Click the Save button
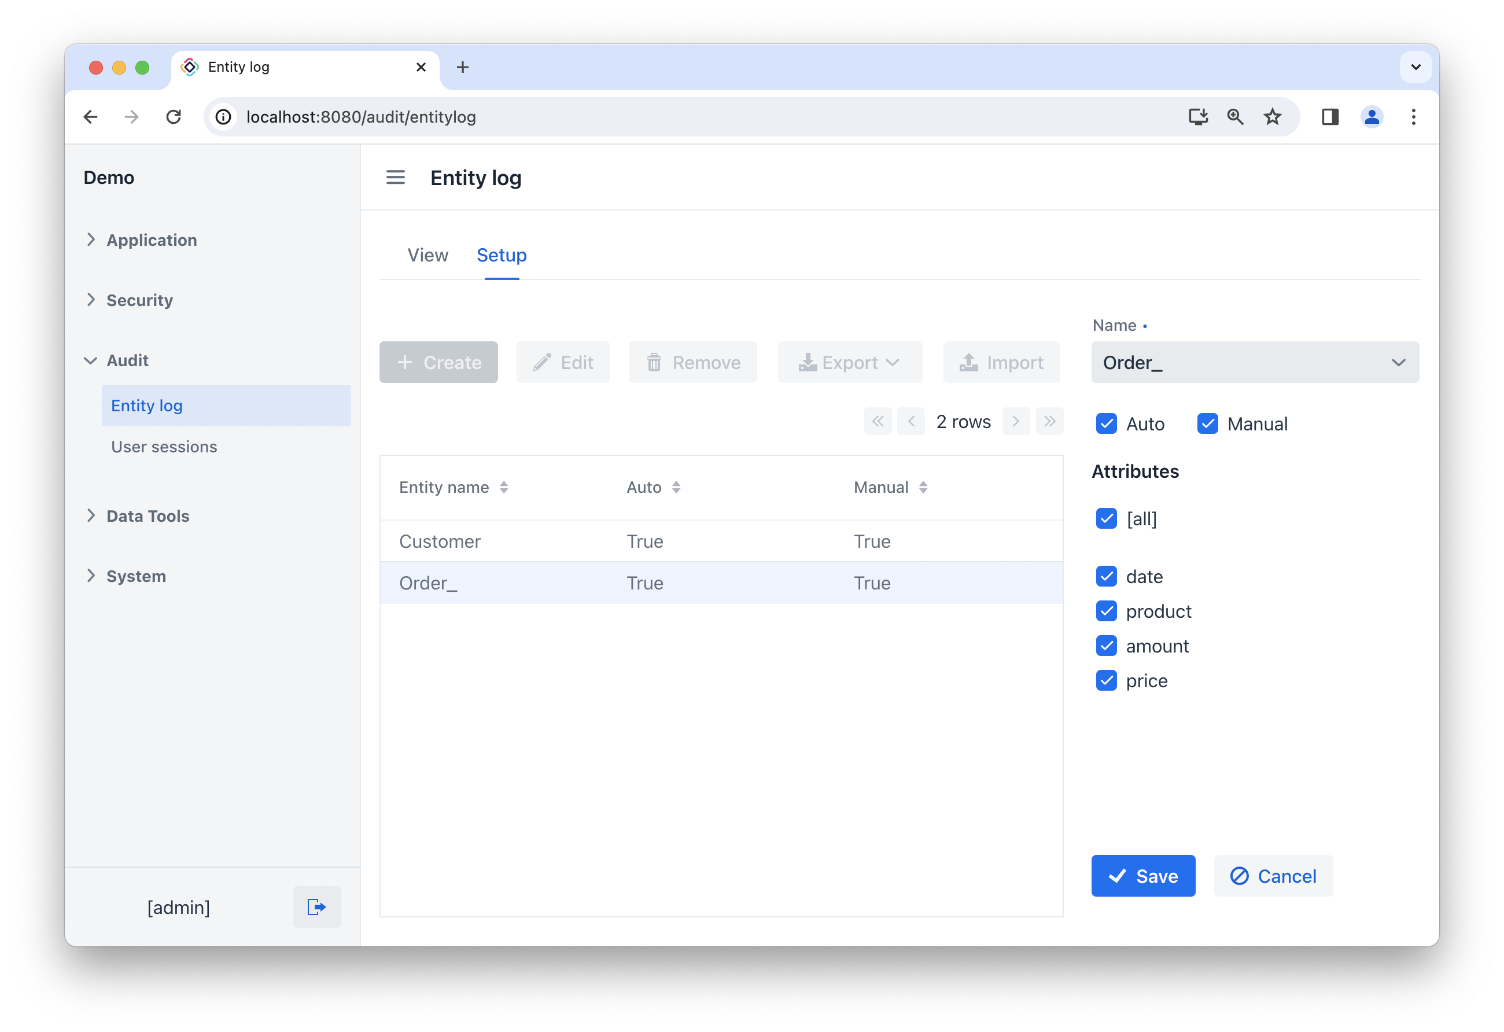Screen dimensions: 1504x1032 (x=1143, y=875)
